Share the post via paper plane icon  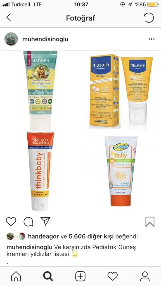(46, 221)
